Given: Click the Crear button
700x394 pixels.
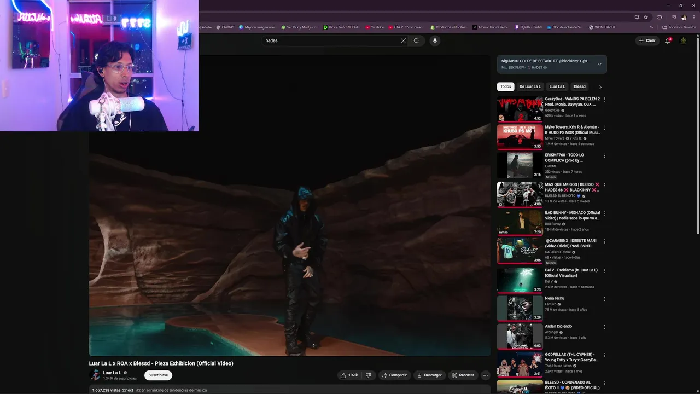Looking at the screenshot, I should pyautogui.click(x=647, y=40).
